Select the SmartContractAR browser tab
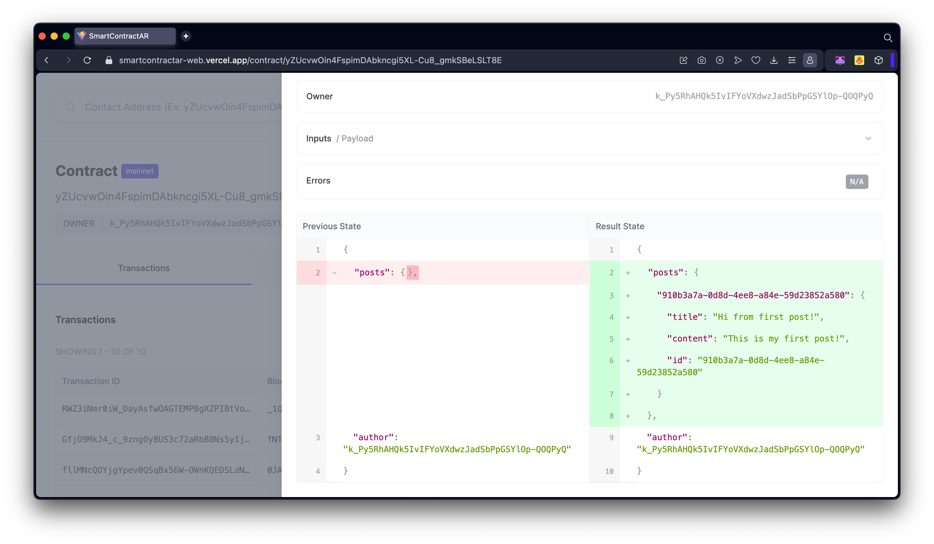934x544 pixels. pos(125,36)
